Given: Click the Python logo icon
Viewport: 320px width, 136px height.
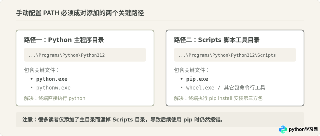Looking at the screenshot, I should click(x=283, y=129).
